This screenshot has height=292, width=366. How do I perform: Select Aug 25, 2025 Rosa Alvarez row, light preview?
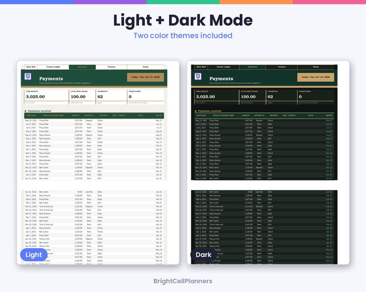click(94, 135)
